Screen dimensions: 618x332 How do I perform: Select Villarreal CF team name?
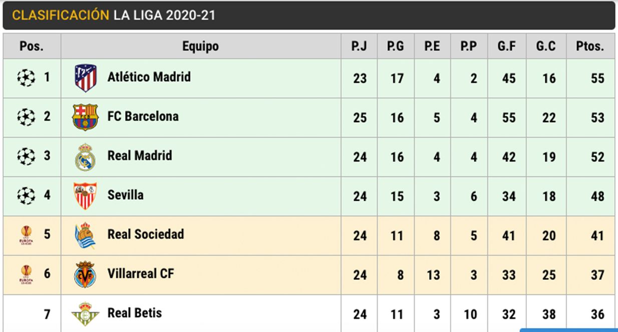(x=141, y=273)
